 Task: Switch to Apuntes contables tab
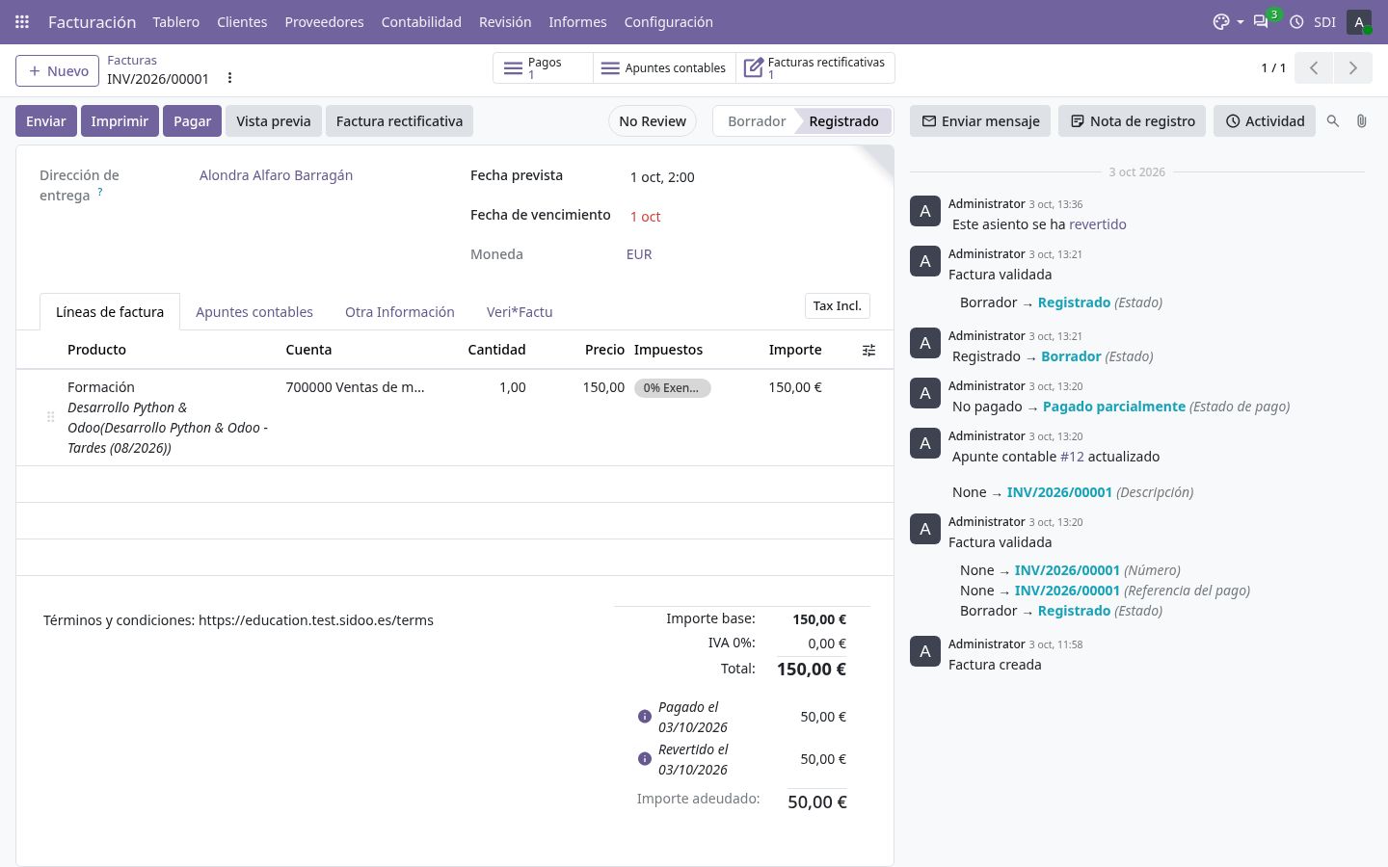254,312
